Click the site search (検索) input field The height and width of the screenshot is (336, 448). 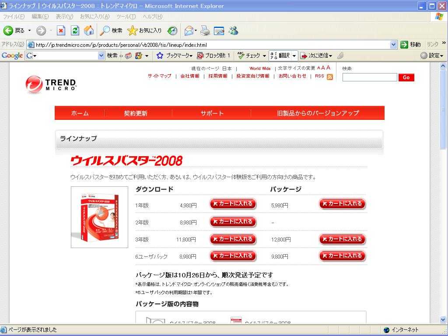pos(370,77)
